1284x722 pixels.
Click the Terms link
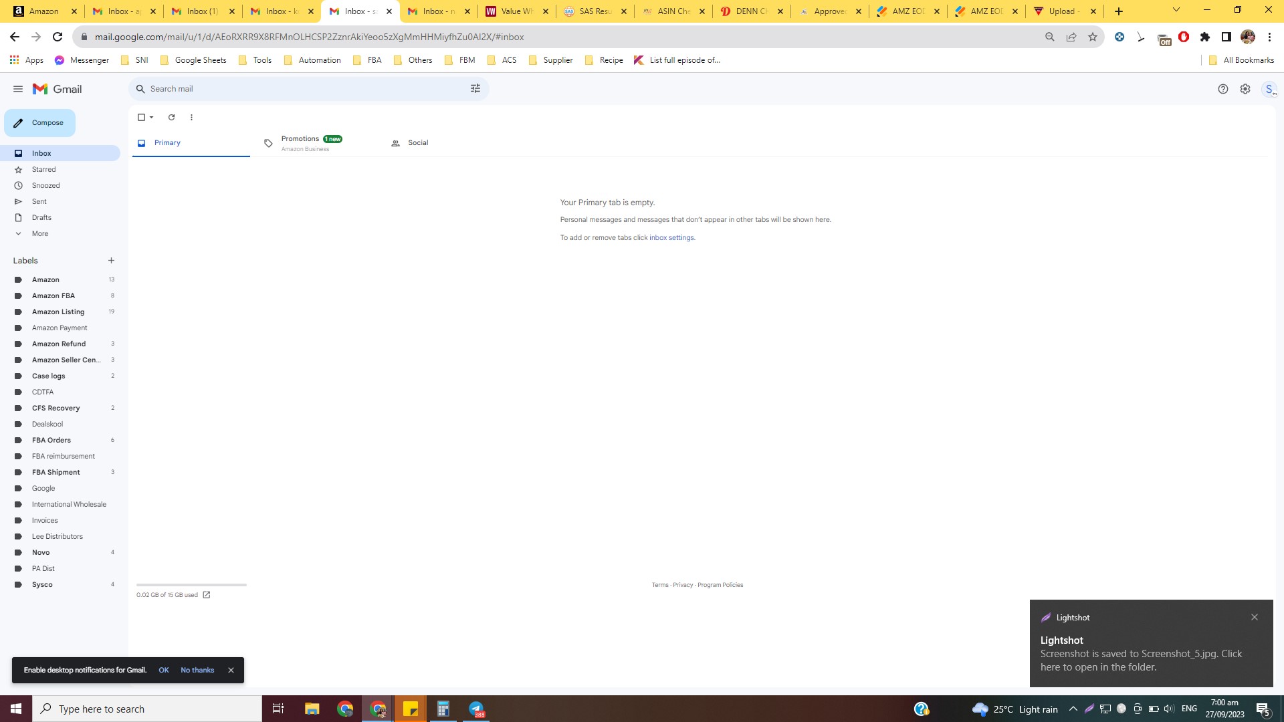click(x=660, y=585)
